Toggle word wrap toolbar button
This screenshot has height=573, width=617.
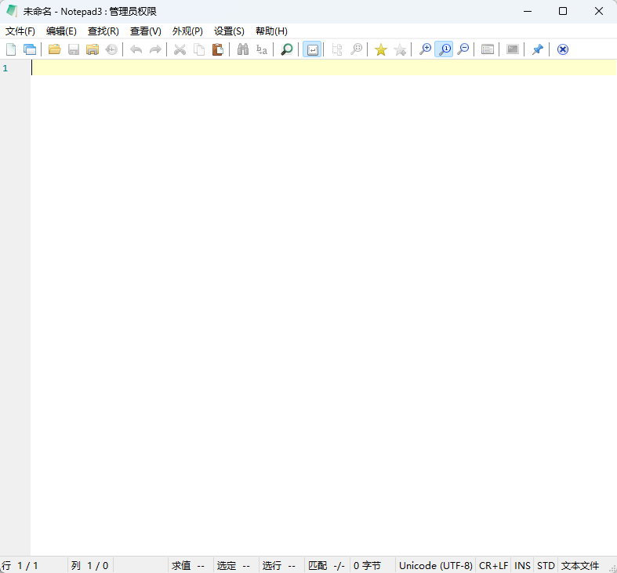[312, 49]
